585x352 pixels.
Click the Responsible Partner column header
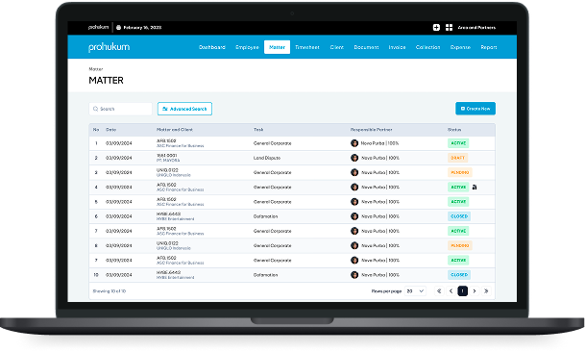pyautogui.click(x=371, y=130)
